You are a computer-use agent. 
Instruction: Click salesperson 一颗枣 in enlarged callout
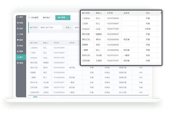(126, 55)
